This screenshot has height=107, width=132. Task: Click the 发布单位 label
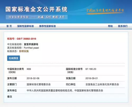click(12, 91)
